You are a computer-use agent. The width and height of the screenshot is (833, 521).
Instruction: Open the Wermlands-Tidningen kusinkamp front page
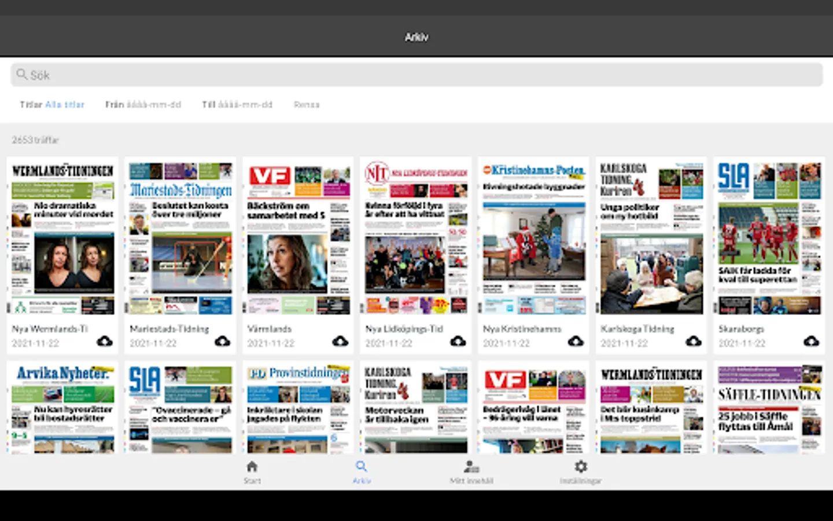(x=651, y=409)
